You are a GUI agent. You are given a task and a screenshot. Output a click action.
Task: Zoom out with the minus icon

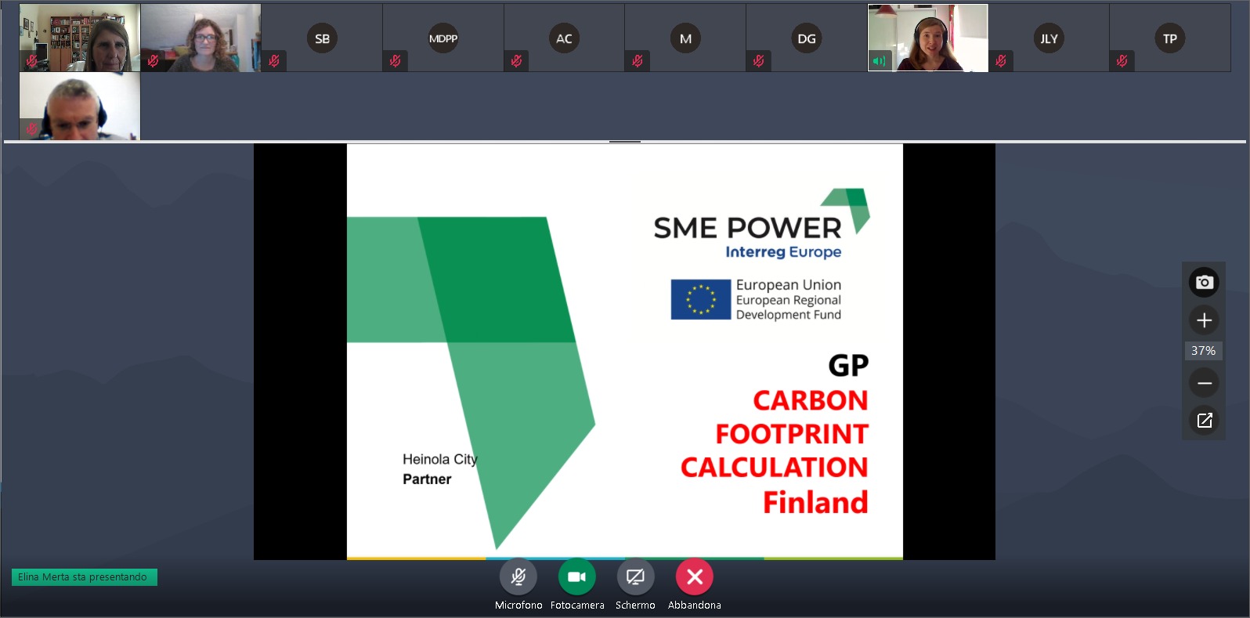1204,383
